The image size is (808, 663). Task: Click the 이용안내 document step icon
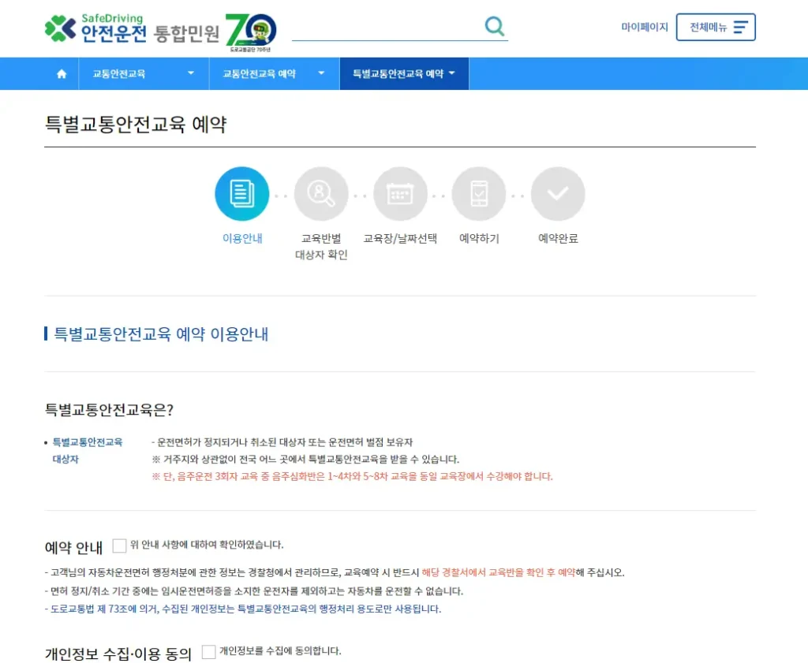(242, 192)
